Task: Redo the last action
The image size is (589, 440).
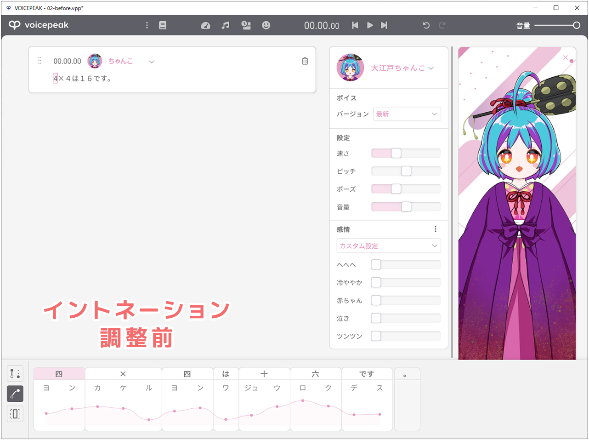Action: pyautogui.click(x=442, y=25)
